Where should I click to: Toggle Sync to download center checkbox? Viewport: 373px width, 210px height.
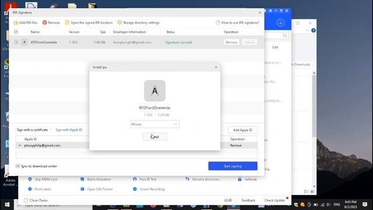tap(18, 166)
